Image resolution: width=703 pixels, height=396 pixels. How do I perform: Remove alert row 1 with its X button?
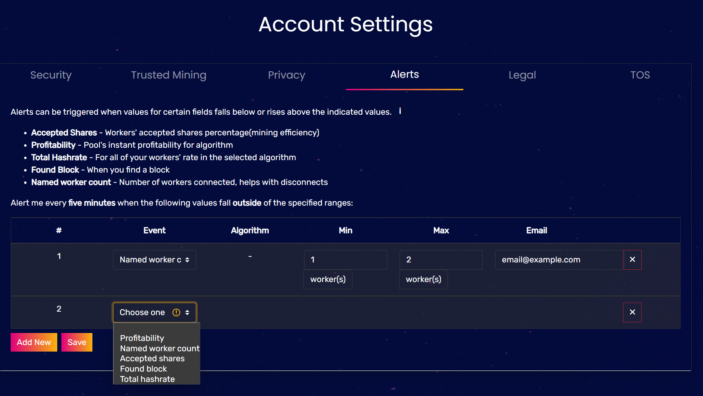pyautogui.click(x=632, y=260)
